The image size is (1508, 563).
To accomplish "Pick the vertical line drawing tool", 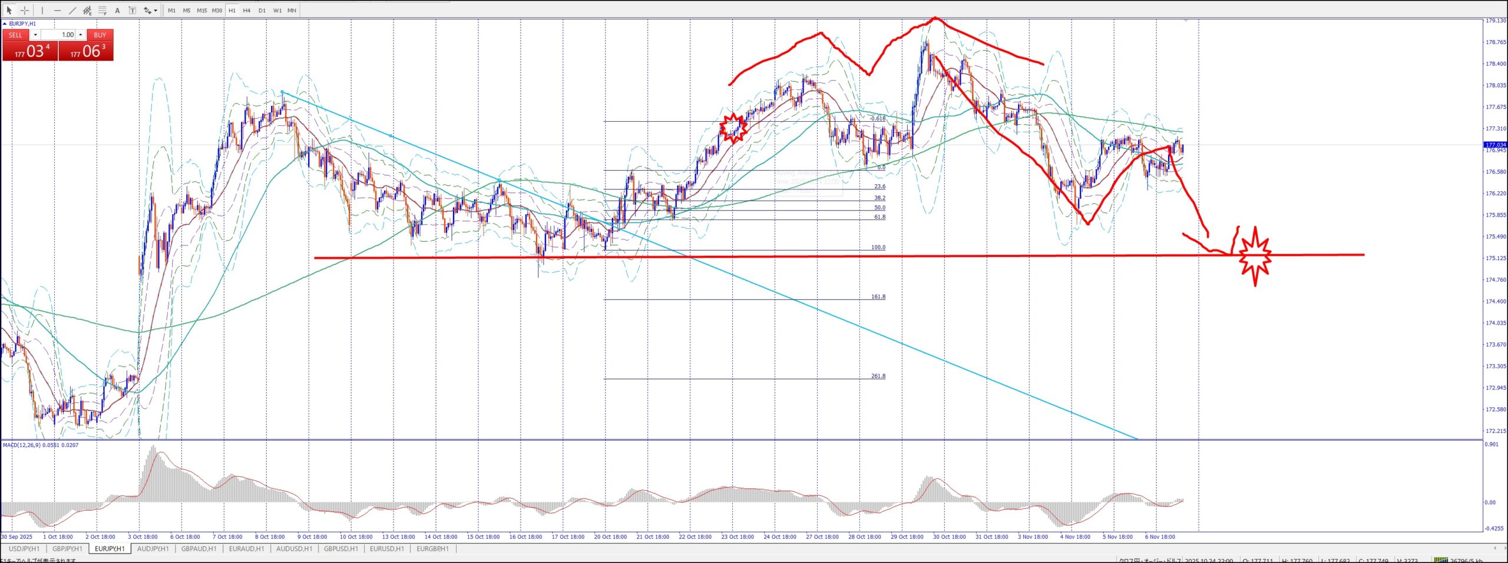I will coord(42,10).
